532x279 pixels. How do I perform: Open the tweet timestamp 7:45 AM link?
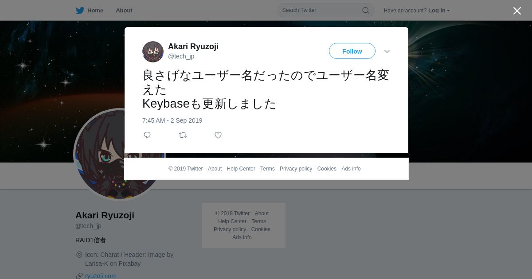[172, 120]
